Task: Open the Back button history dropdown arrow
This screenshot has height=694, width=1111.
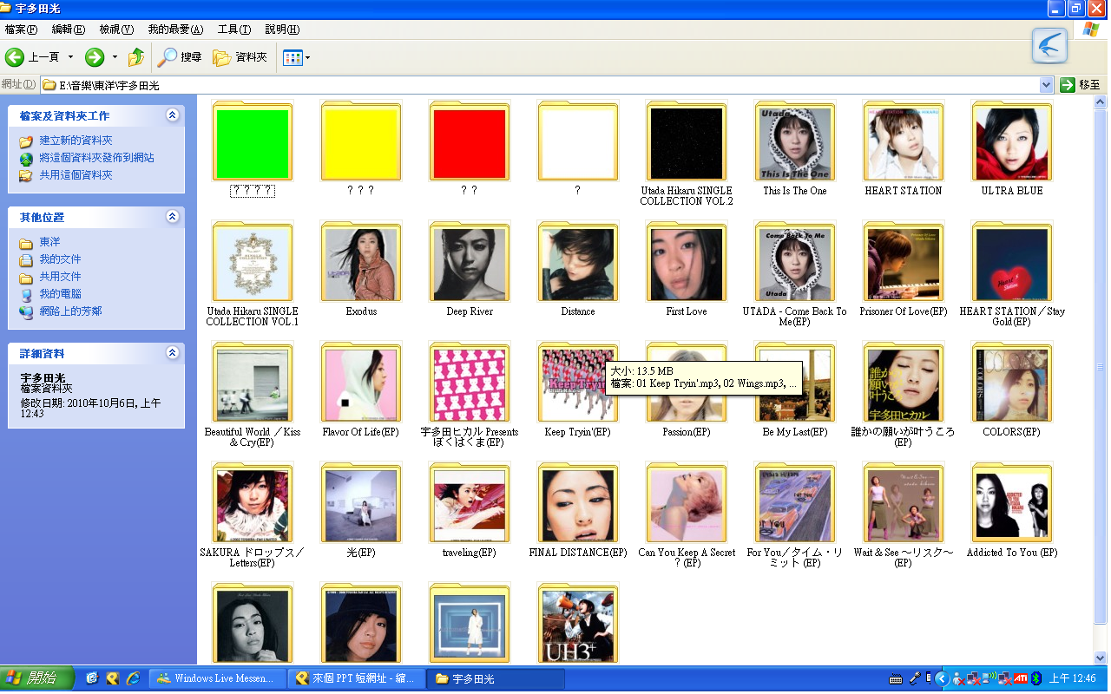Action: 70,57
